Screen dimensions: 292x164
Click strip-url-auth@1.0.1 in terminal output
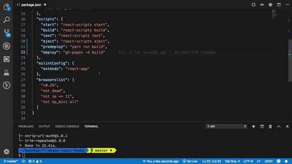(x=46, y=136)
